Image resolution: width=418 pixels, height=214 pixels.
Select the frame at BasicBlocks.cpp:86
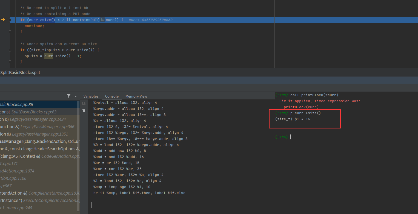pos(39,104)
